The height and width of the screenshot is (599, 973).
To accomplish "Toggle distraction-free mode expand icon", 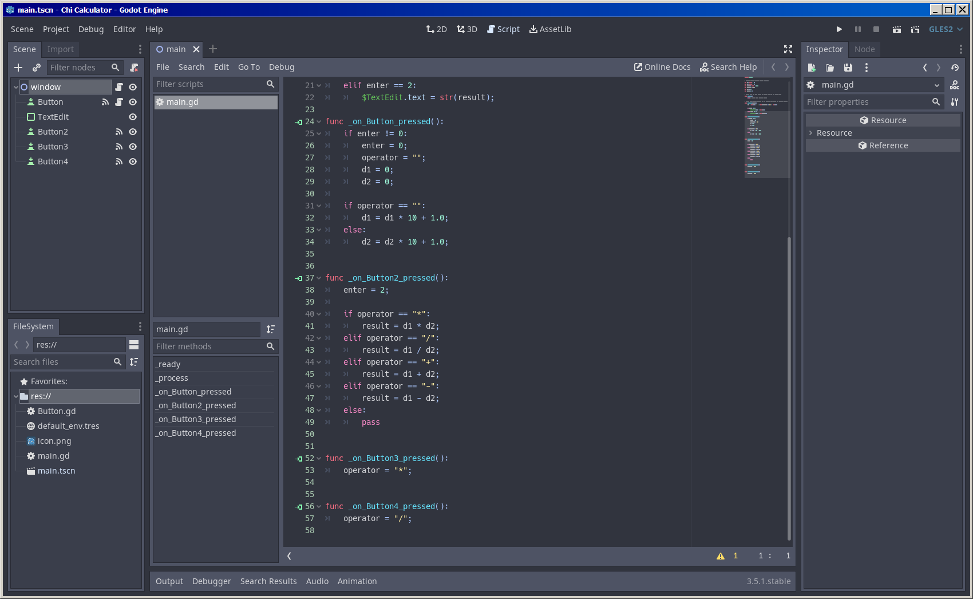I will coord(788,49).
